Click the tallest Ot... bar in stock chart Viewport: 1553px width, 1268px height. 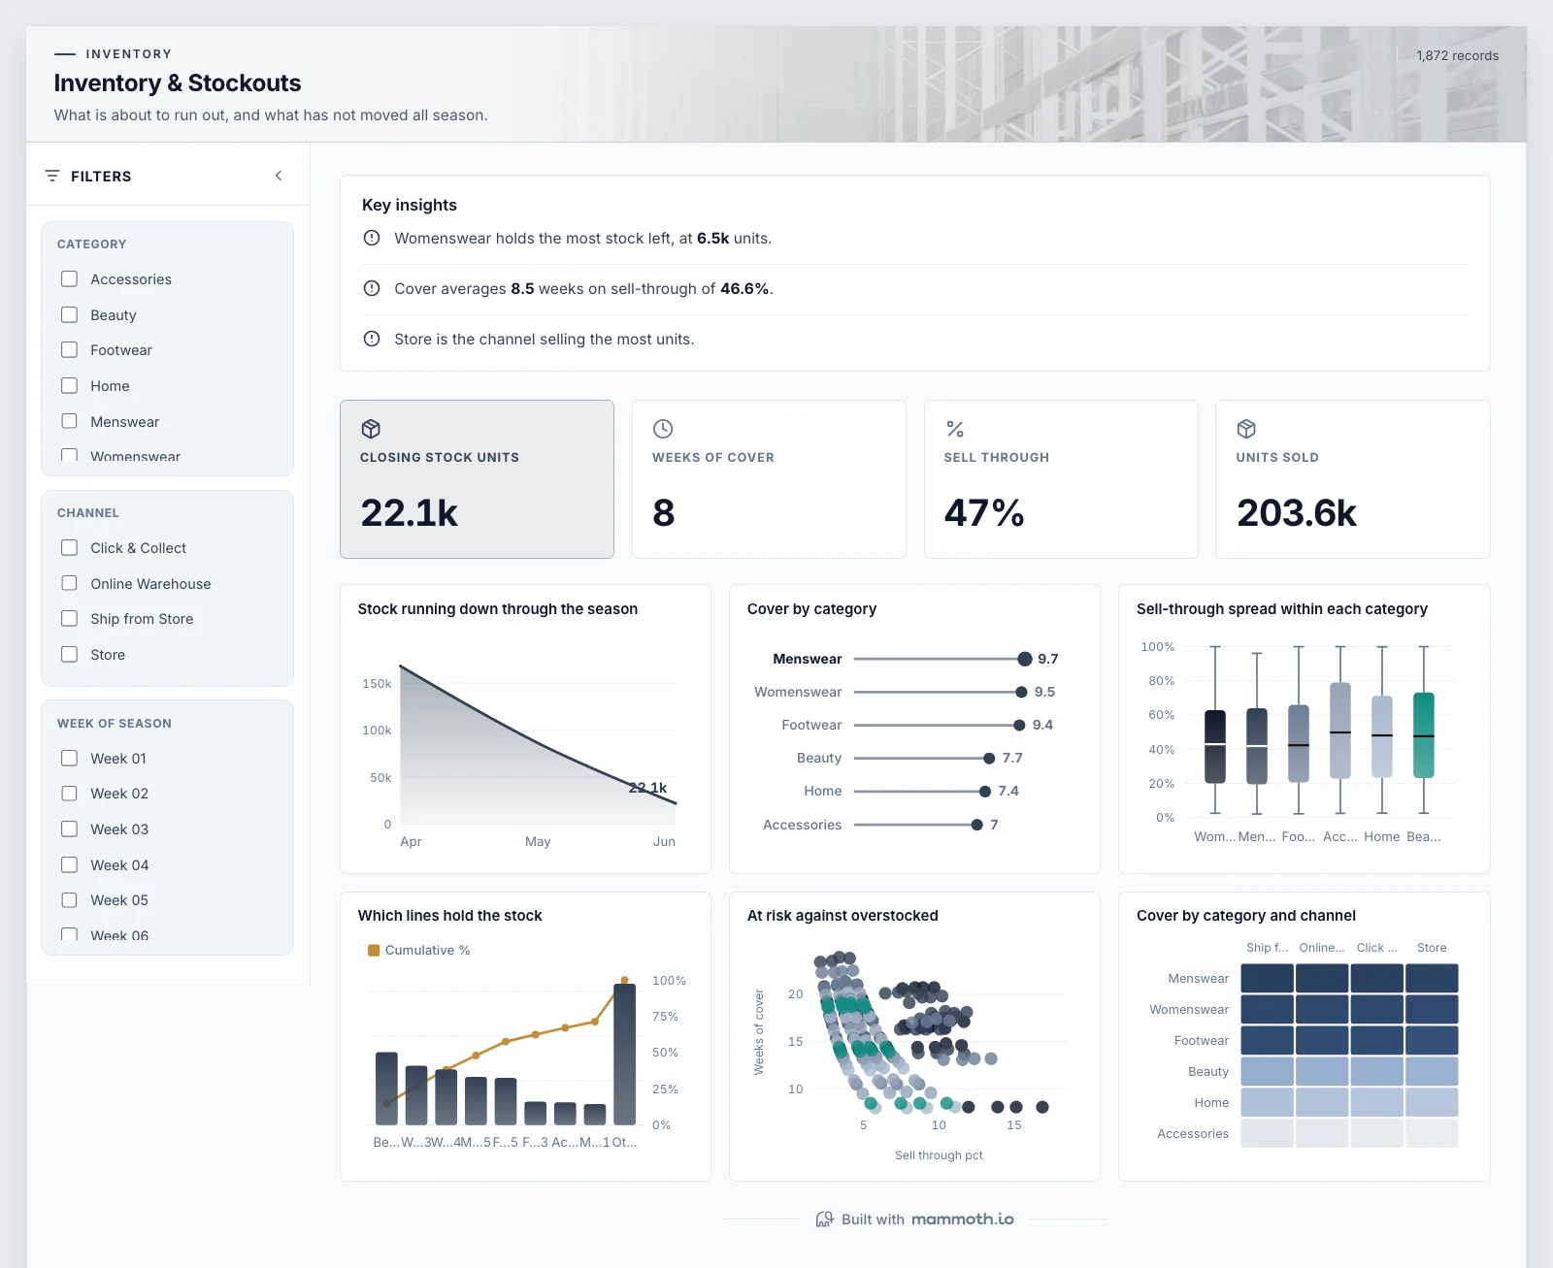[625, 1055]
